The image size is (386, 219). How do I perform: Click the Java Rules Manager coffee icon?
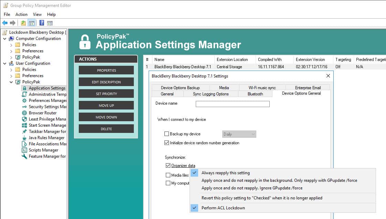point(24,138)
